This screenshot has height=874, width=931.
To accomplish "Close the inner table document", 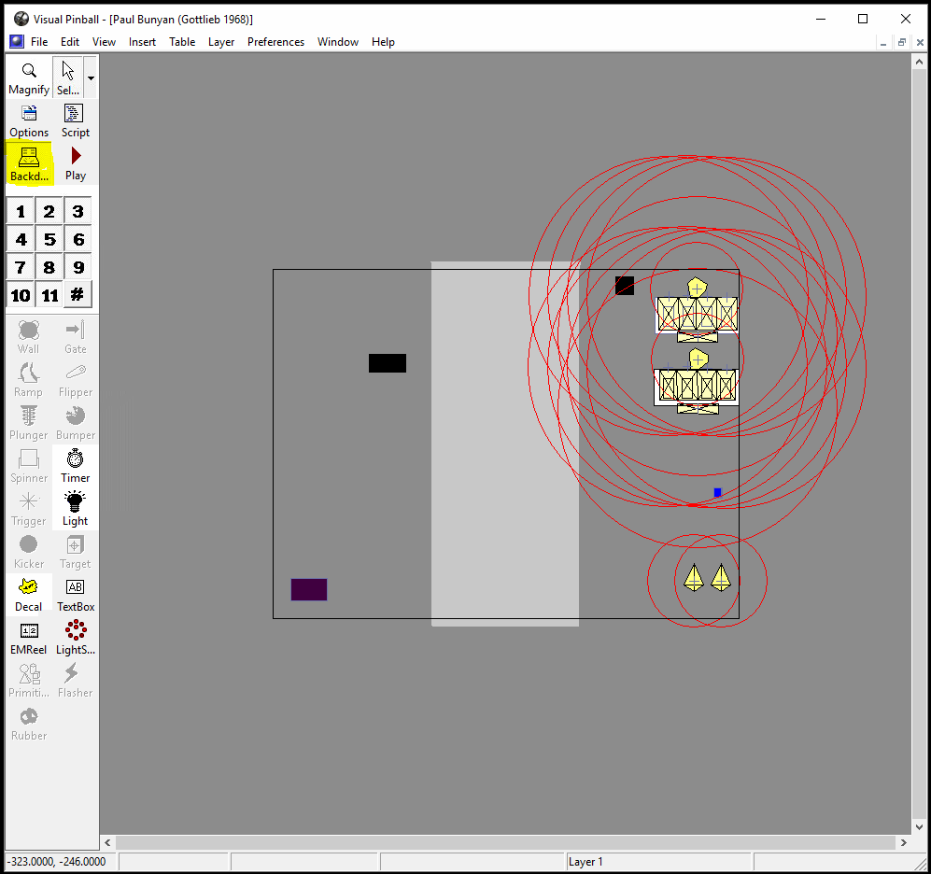I will point(920,43).
